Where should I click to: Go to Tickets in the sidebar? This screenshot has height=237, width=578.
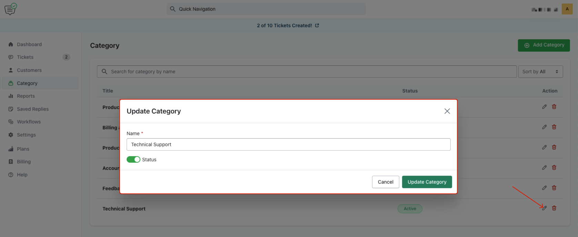[25, 57]
